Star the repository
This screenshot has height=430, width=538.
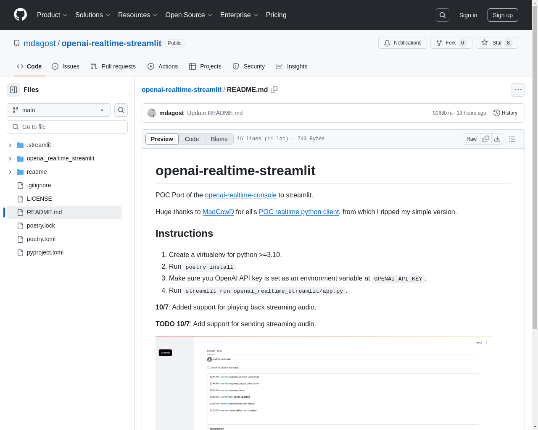click(497, 43)
